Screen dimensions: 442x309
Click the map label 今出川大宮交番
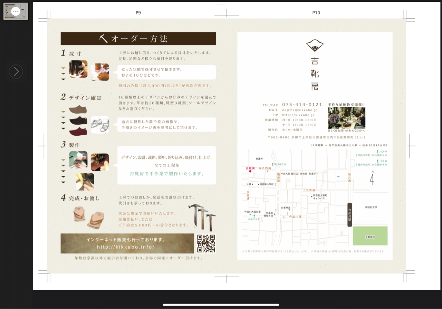tap(252, 211)
